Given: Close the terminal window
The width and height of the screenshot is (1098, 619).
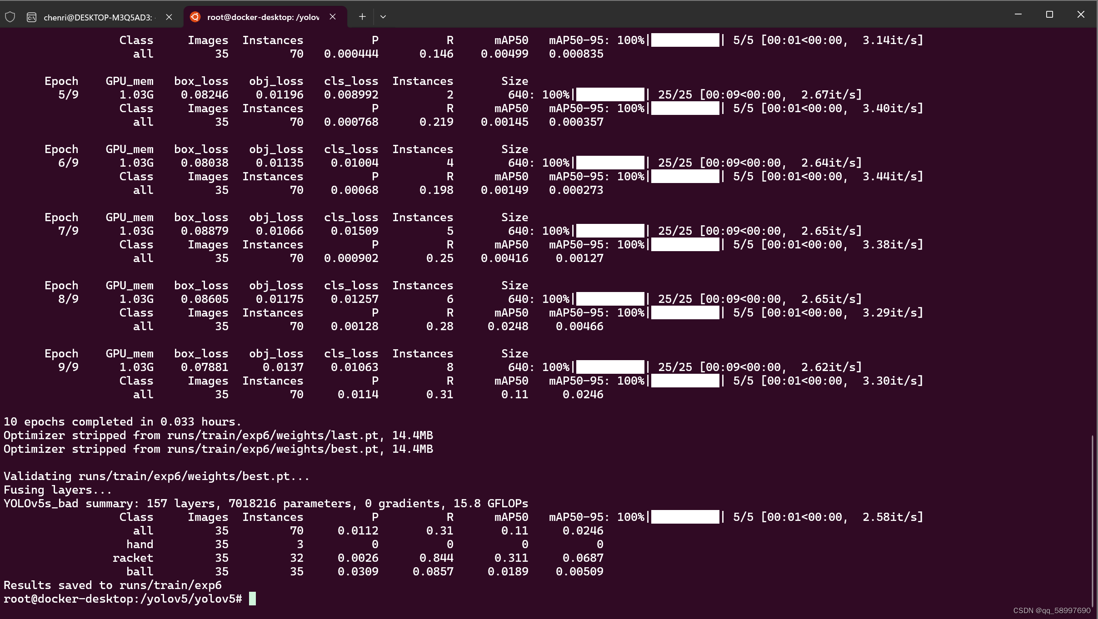Looking at the screenshot, I should click(x=1081, y=15).
